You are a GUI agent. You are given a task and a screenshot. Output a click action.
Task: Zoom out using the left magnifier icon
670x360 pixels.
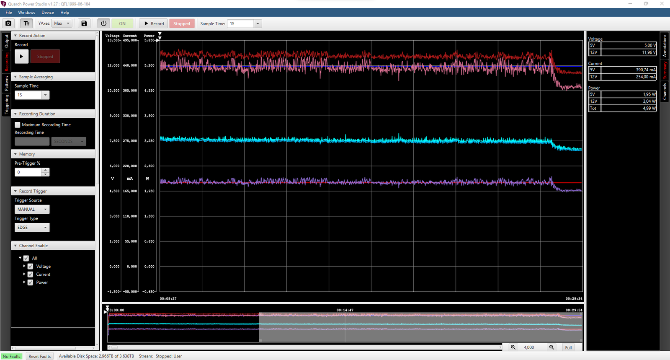[x=513, y=347]
